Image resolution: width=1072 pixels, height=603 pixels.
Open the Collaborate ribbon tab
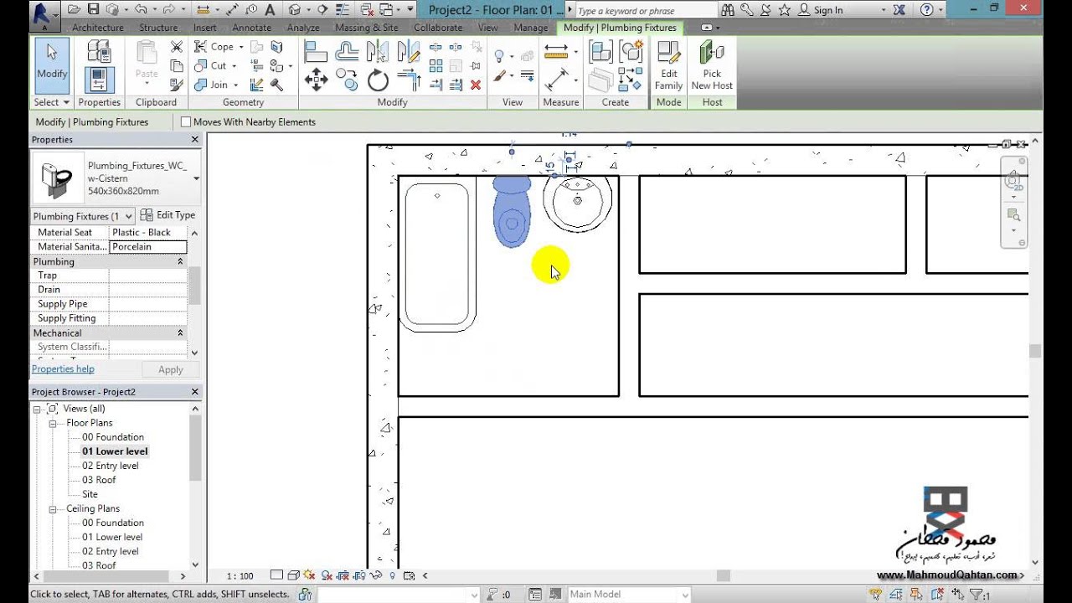click(x=437, y=28)
